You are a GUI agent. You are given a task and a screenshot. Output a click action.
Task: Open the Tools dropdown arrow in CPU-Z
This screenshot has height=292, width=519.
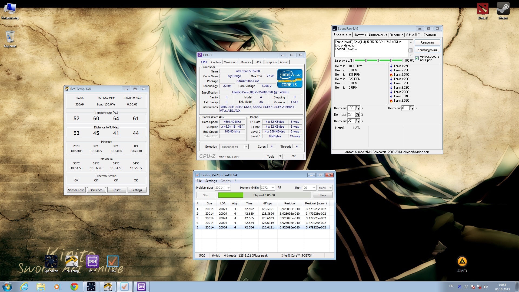click(x=280, y=156)
